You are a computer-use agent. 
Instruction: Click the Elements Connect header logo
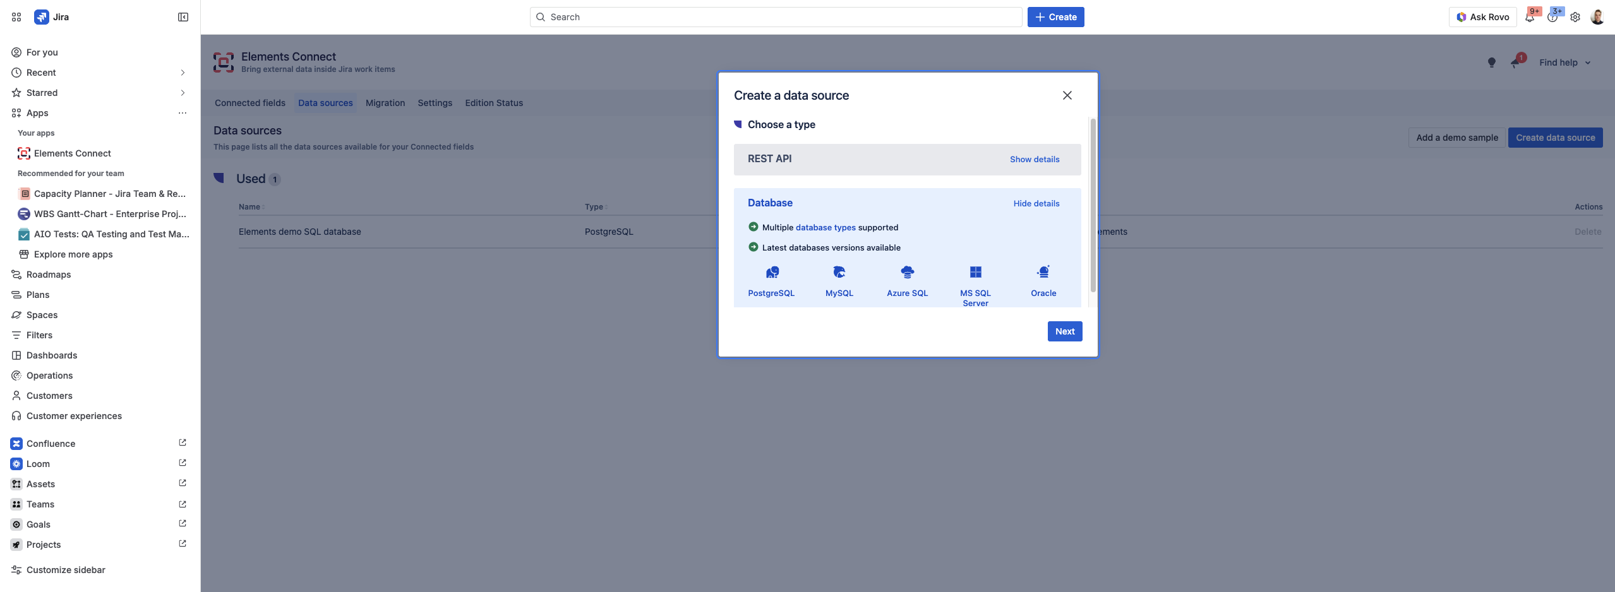coord(224,62)
